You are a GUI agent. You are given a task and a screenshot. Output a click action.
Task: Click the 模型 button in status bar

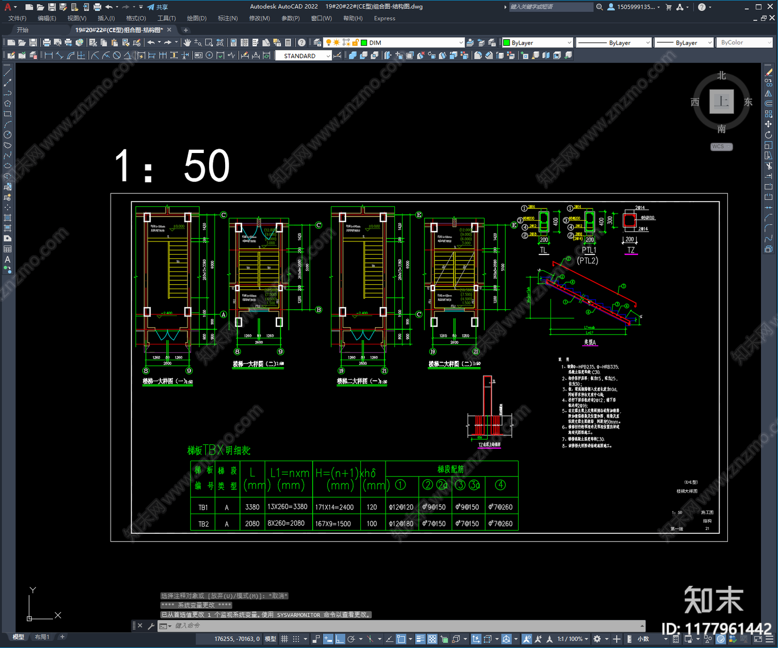[x=270, y=639]
